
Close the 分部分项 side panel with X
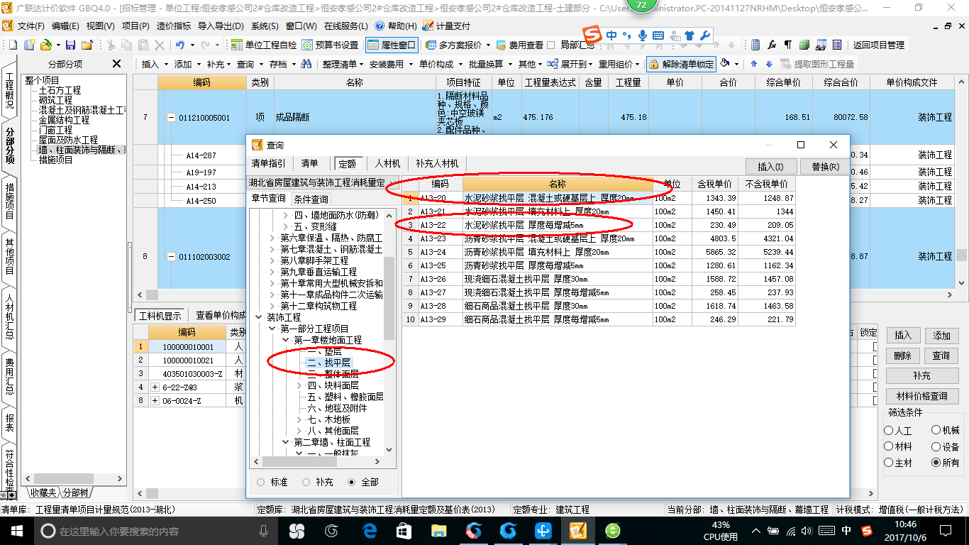pos(117,64)
